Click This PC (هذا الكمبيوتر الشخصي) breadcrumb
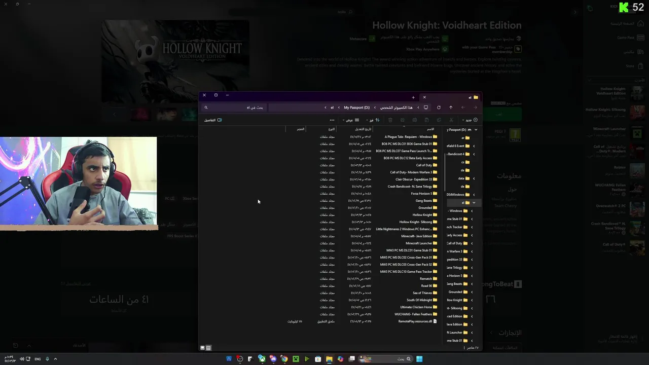The height and width of the screenshot is (365, 649). 396,107
